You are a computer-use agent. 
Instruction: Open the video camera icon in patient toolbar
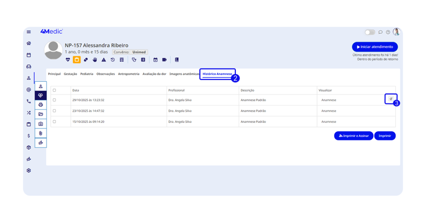[164, 60]
